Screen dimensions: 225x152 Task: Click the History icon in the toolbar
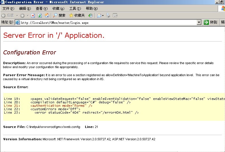point(90,15)
